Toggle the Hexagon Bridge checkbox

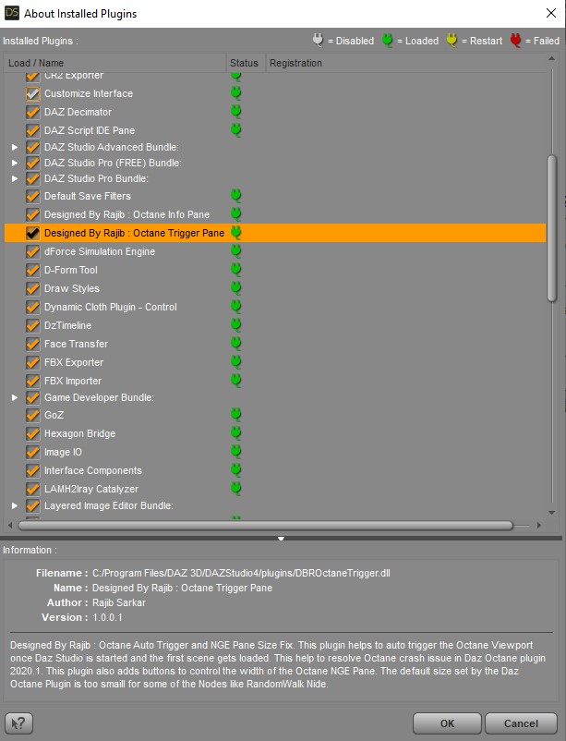point(32,433)
